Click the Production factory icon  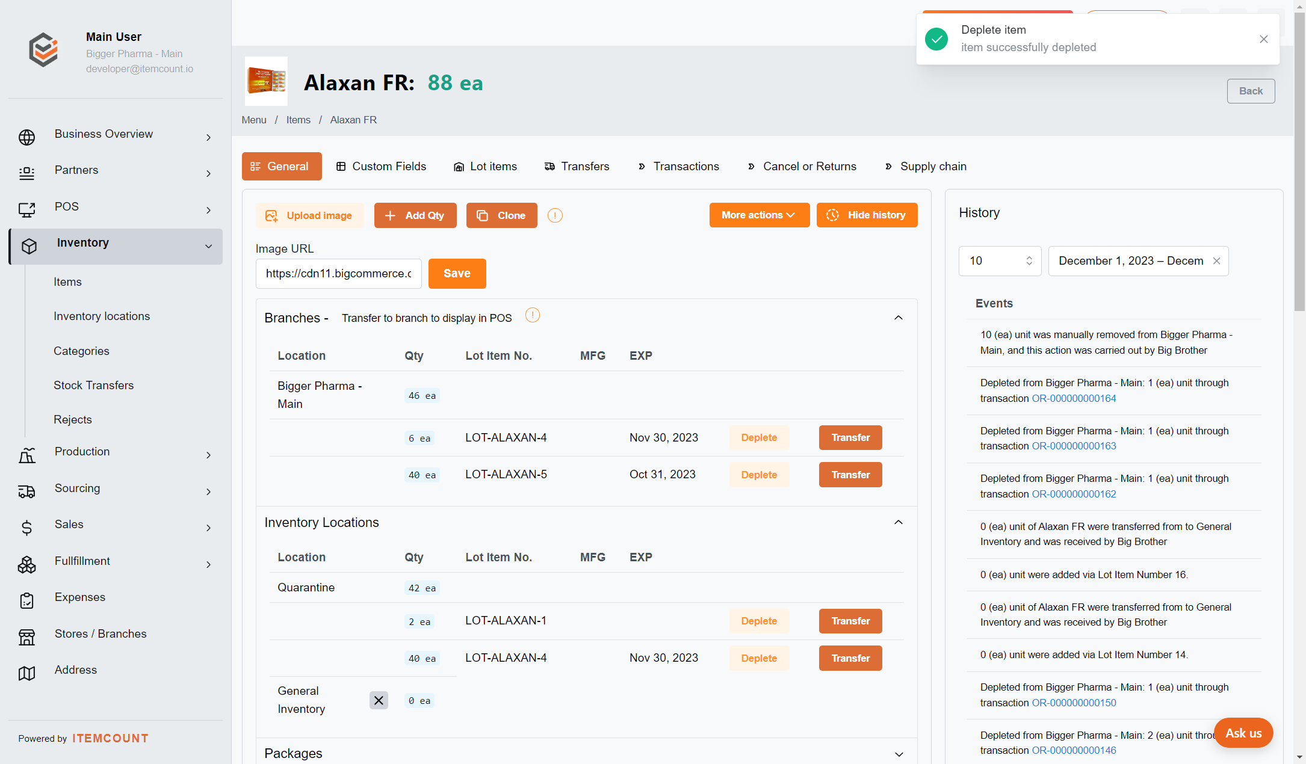tap(26, 455)
